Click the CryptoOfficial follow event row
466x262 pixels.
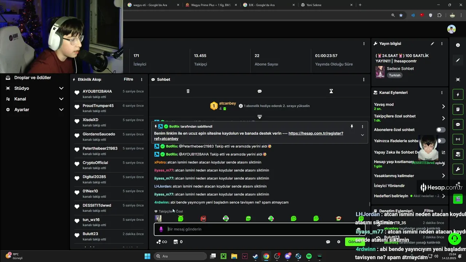[108, 165]
